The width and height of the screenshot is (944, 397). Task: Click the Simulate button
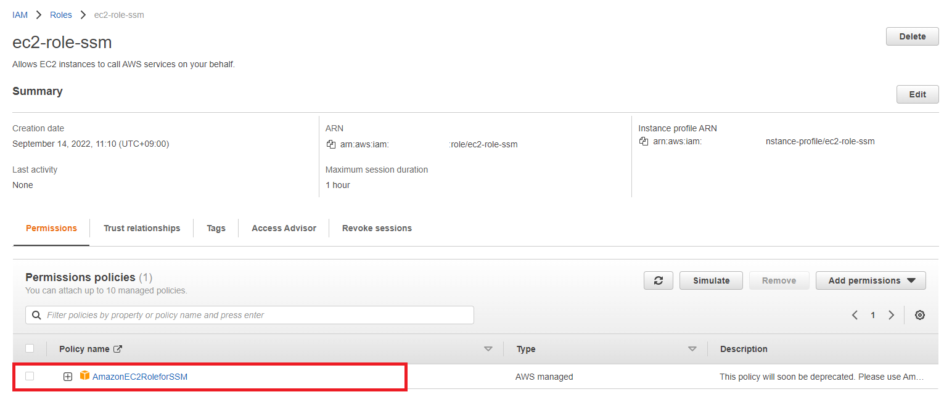(x=711, y=280)
